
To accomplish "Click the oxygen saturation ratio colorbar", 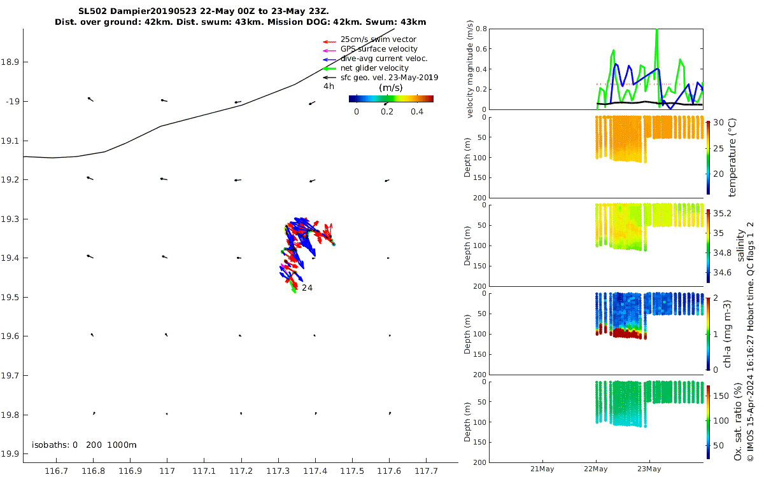I will [709, 421].
